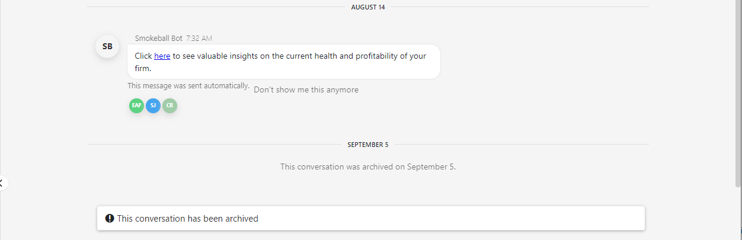742x240 pixels.
Task: Click the Smokeball Bot sender name
Action: click(158, 38)
